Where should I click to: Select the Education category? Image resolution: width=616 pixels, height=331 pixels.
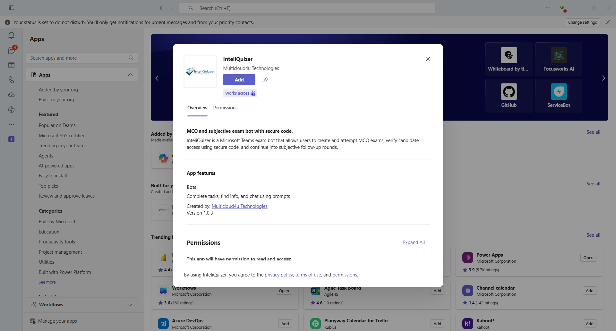point(49,232)
